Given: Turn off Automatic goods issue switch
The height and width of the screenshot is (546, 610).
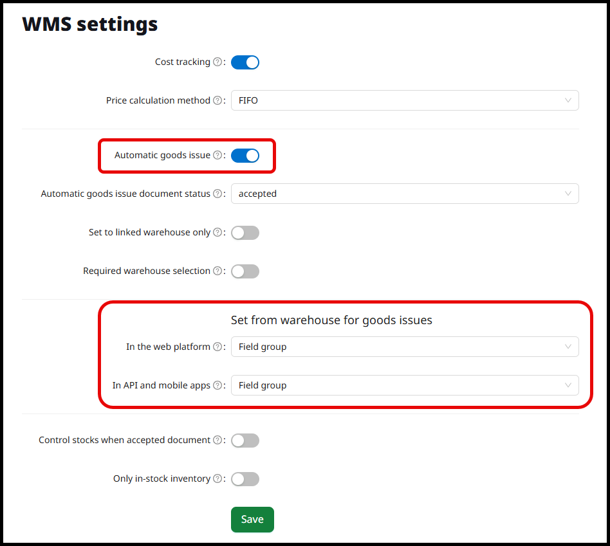Looking at the screenshot, I should tap(245, 156).
